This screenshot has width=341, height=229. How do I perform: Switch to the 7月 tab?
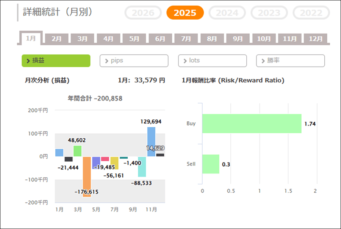186,39
